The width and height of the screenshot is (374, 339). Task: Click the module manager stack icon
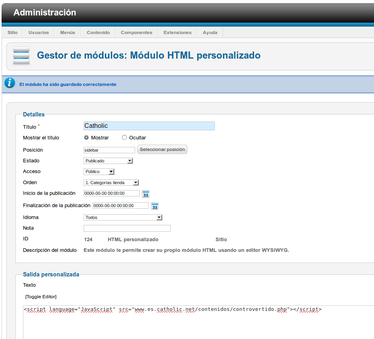(x=21, y=55)
